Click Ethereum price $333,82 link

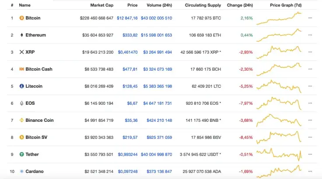130,35
